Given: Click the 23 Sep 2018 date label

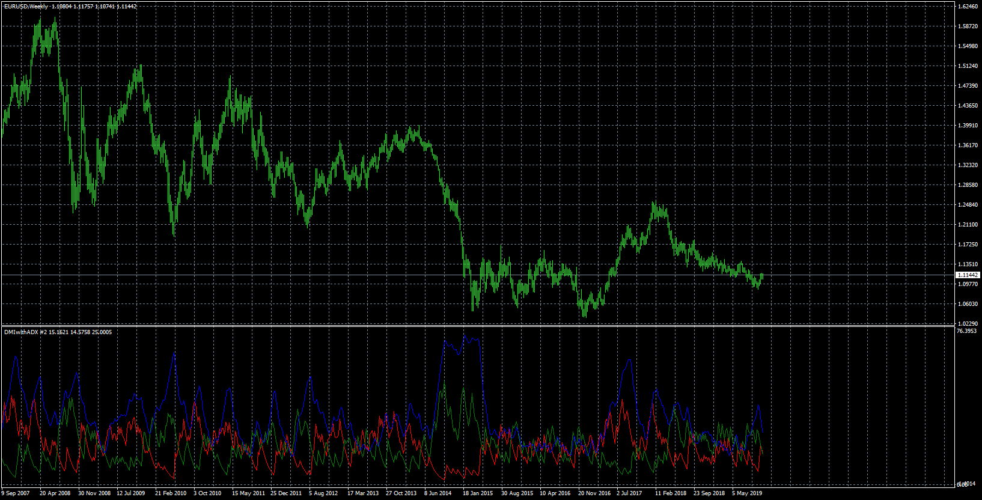Looking at the screenshot, I should pyautogui.click(x=709, y=493).
